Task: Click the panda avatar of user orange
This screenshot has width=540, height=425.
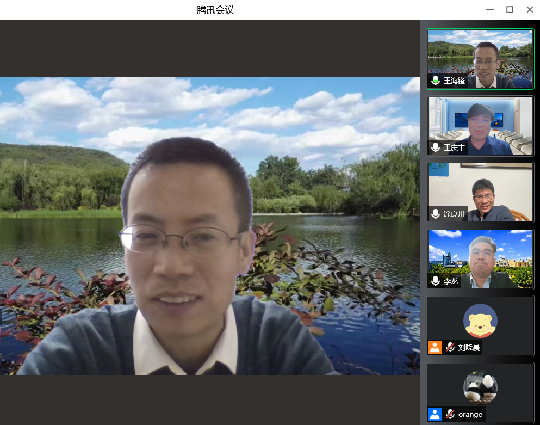Action: click(480, 387)
